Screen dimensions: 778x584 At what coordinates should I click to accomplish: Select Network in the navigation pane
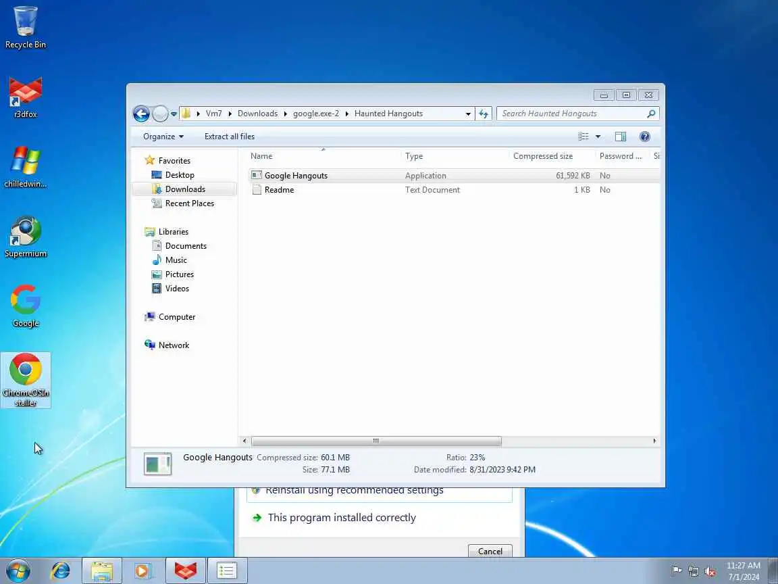(174, 345)
